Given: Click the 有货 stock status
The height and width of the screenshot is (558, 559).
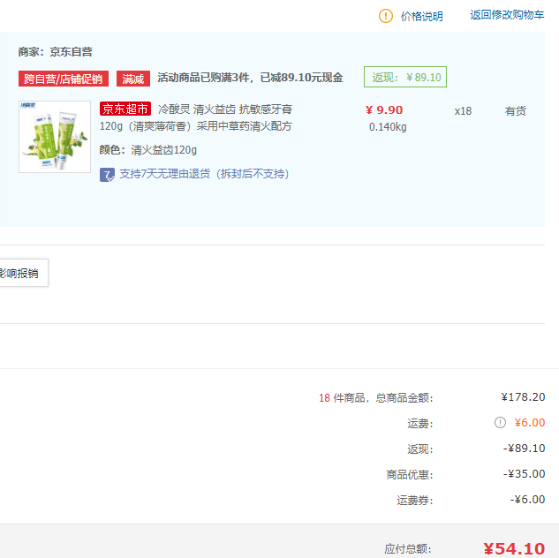Looking at the screenshot, I should (515, 111).
